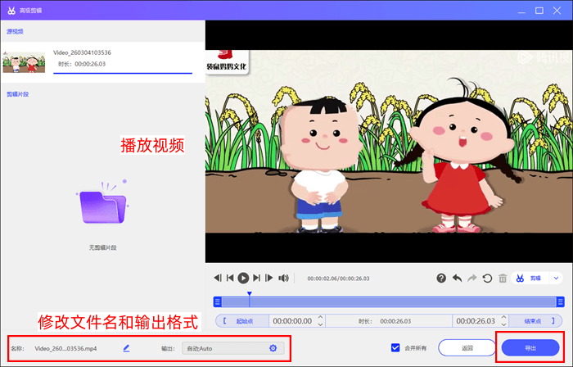
Task: Mute audio using the speaker icon
Action: pyautogui.click(x=283, y=279)
